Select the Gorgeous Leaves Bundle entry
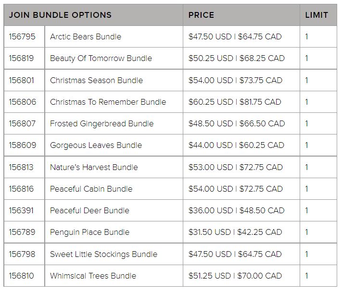This screenshot has width=342, height=292. pos(96,145)
